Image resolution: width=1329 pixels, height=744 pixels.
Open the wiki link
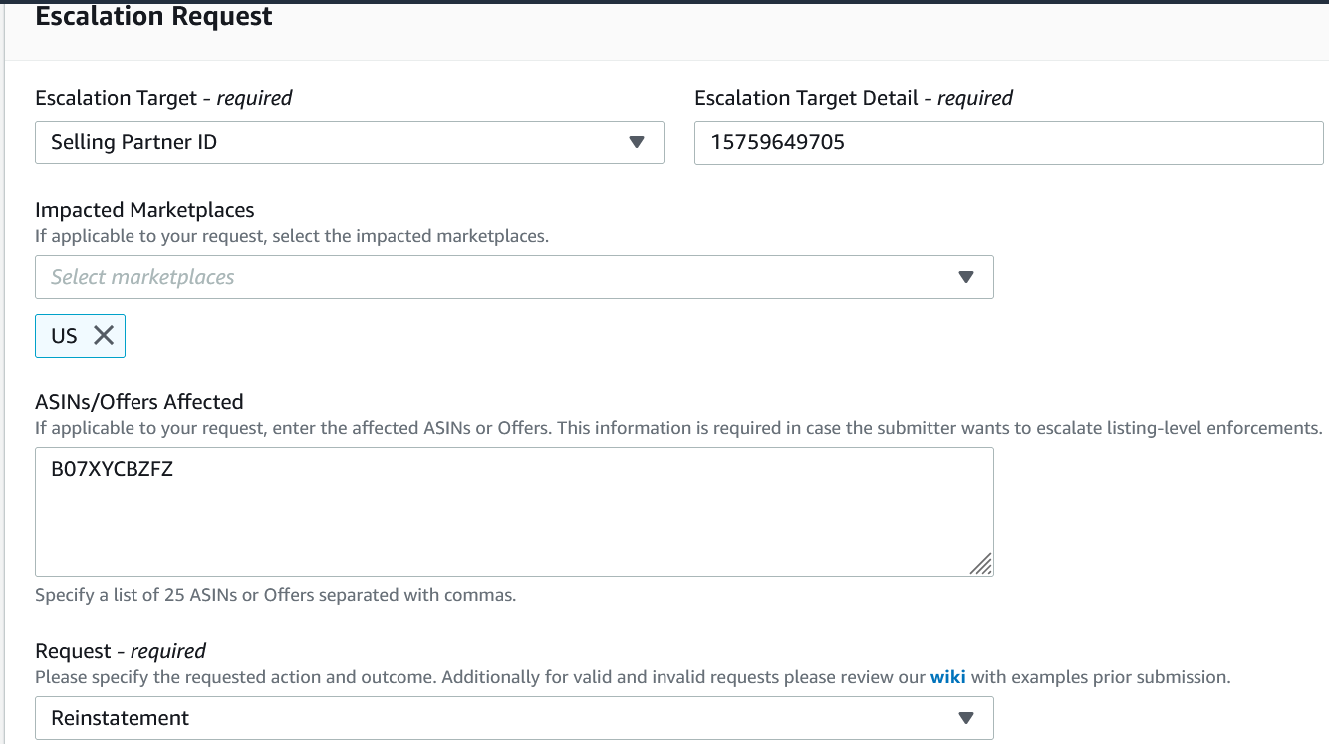(947, 677)
